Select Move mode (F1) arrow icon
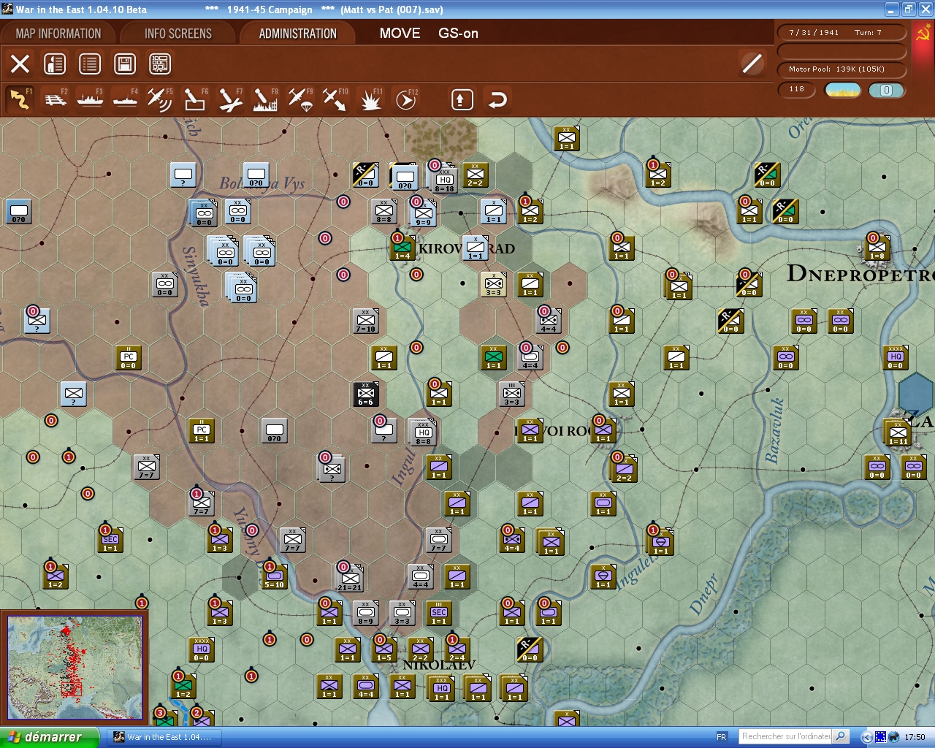The image size is (935, 748). pyautogui.click(x=20, y=99)
